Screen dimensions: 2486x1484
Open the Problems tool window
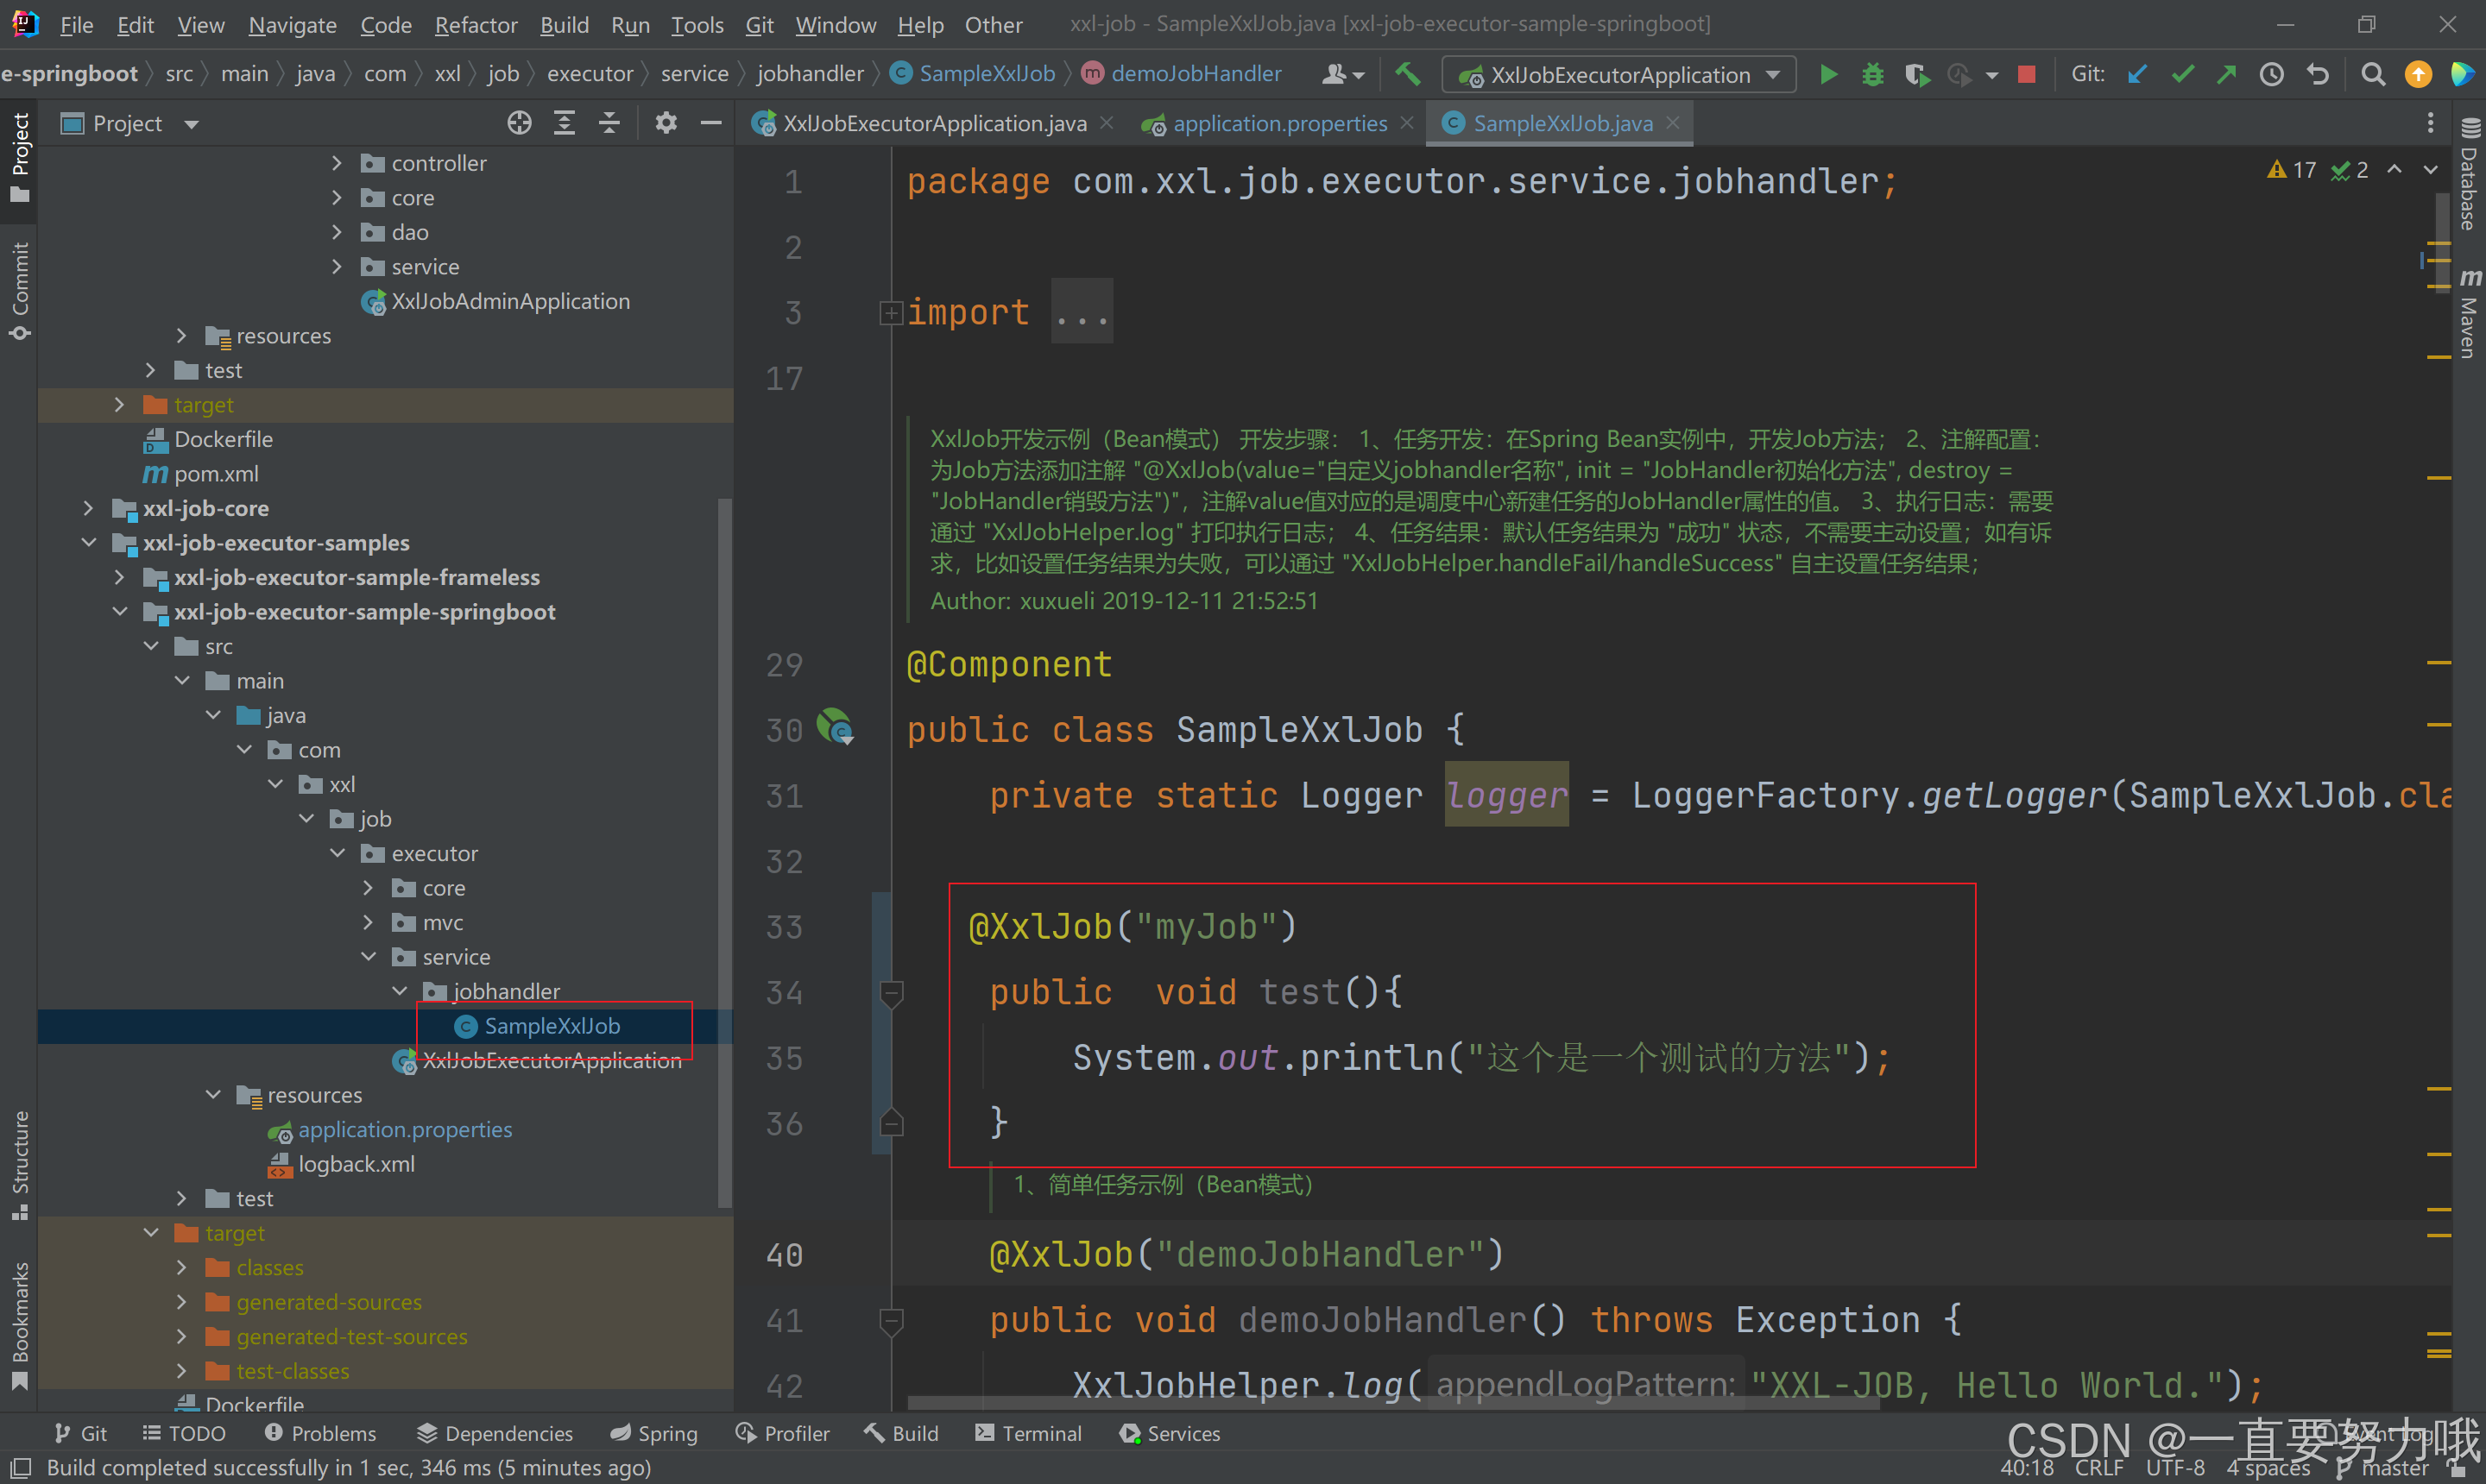pyautogui.click(x=320, y=1433)
